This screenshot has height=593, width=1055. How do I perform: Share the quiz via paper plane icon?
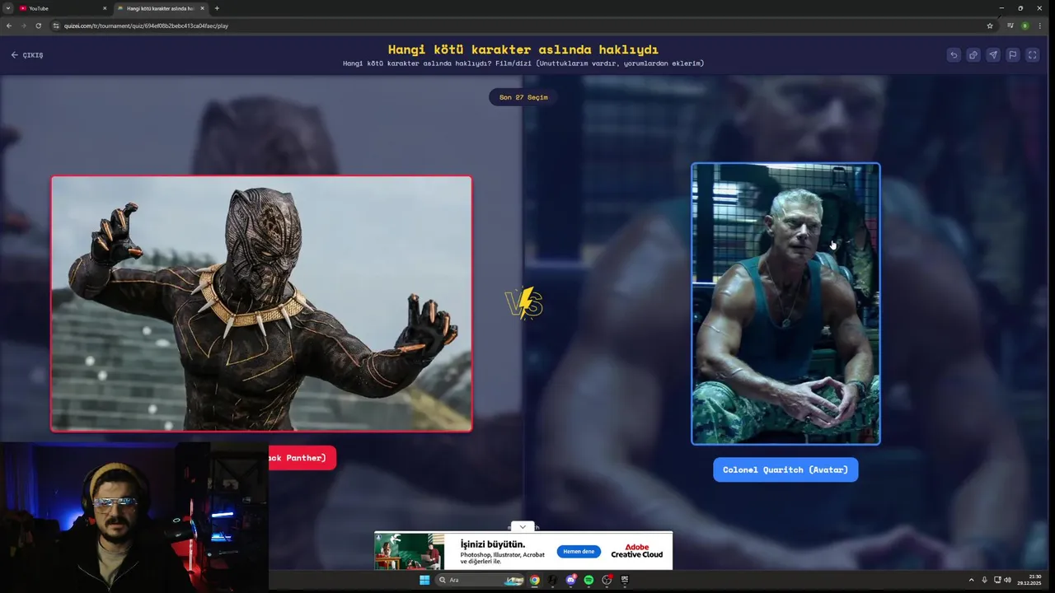[993, 55]
